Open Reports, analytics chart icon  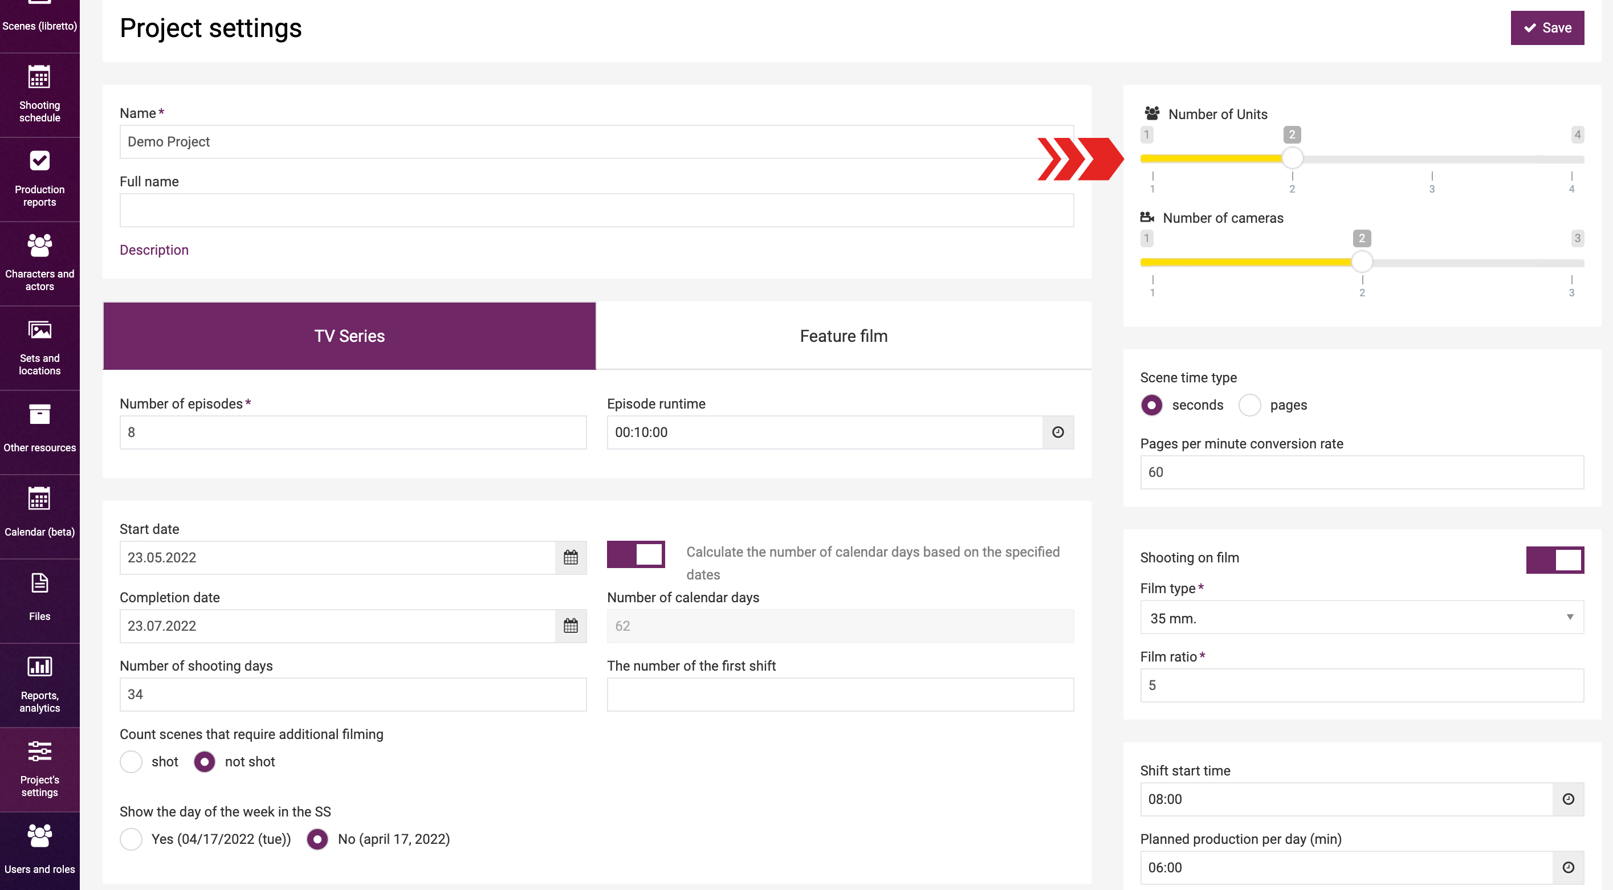39,667
